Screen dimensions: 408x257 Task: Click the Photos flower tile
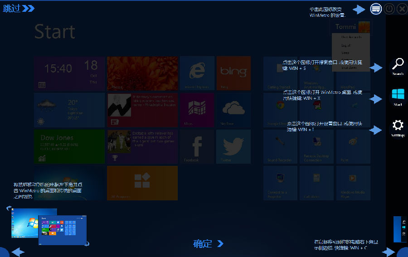tap(142, 73)
